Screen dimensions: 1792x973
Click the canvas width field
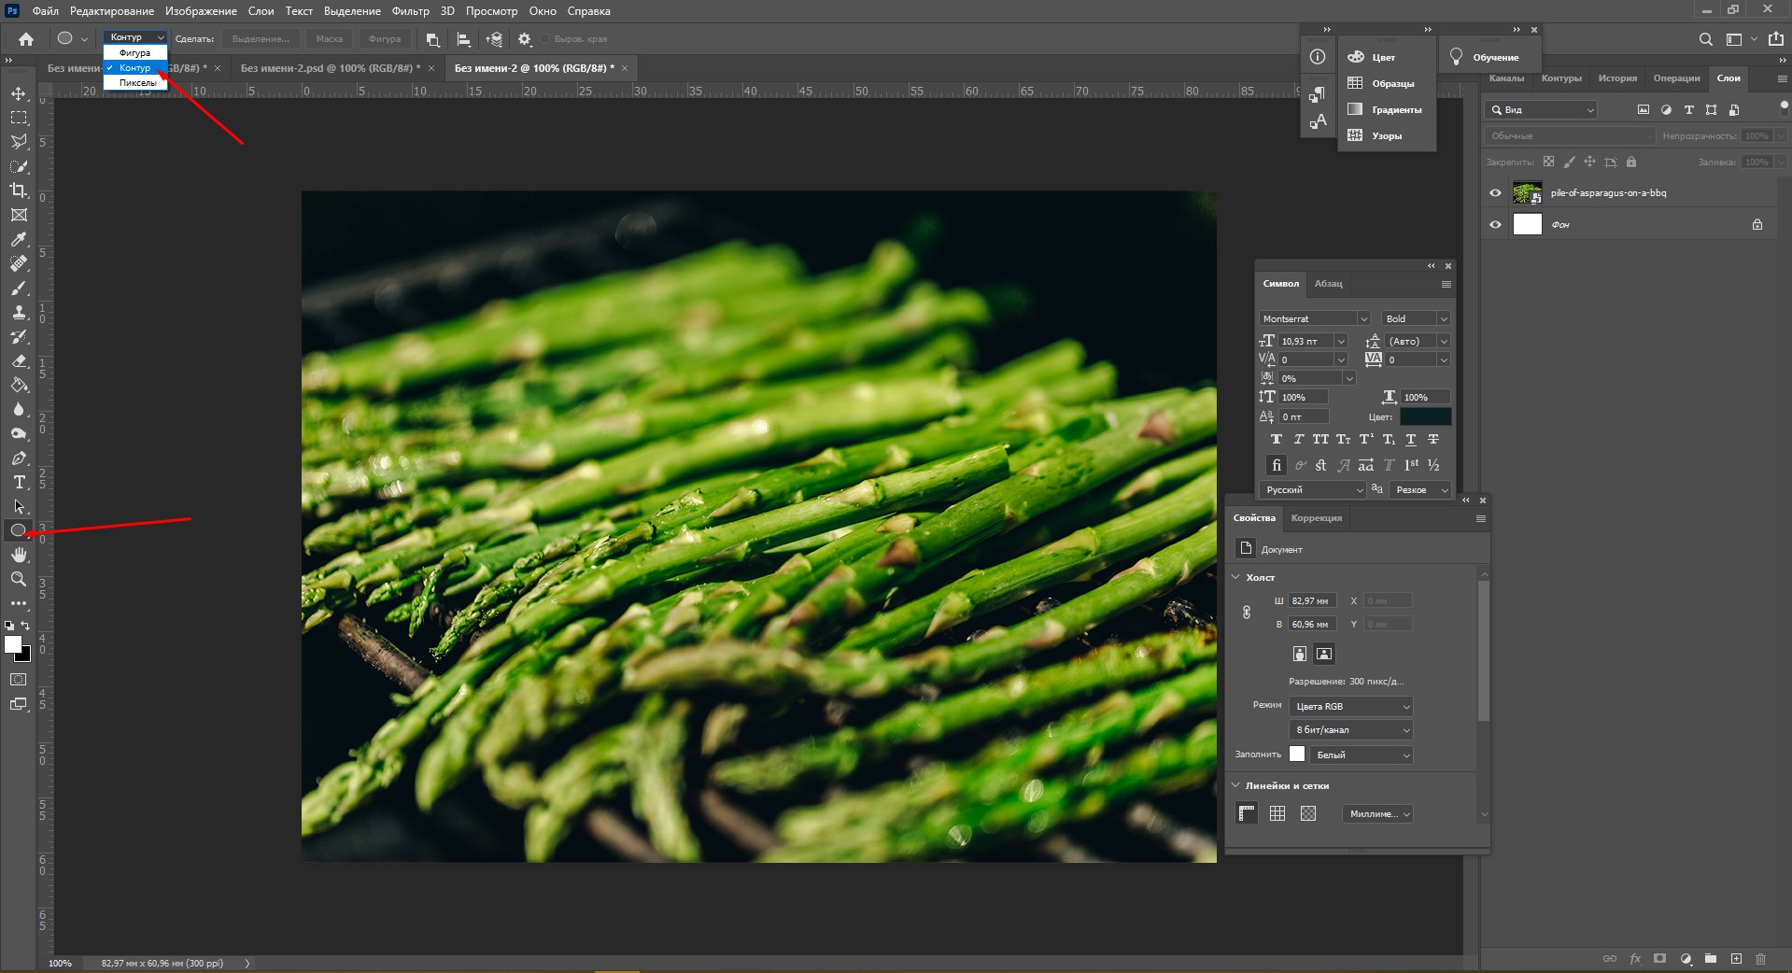tap(1311, 601)
